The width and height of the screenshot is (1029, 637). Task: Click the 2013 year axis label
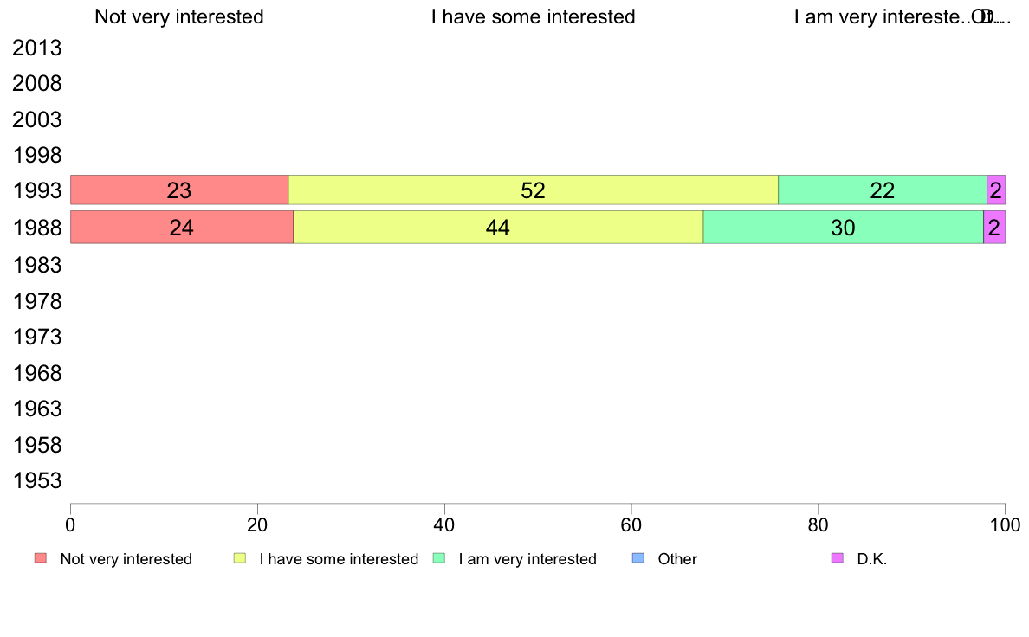pyautogui.click(x=36, y=48)
